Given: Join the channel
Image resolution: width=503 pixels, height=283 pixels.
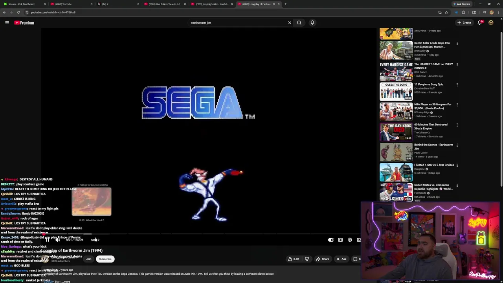Looking at the screenshot, I should [x=89, y=259].
